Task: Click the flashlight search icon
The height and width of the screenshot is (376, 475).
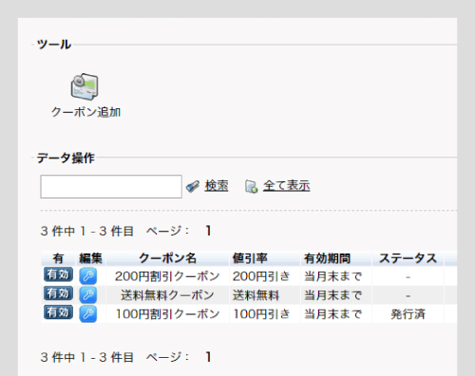Action: click(193, 186)
